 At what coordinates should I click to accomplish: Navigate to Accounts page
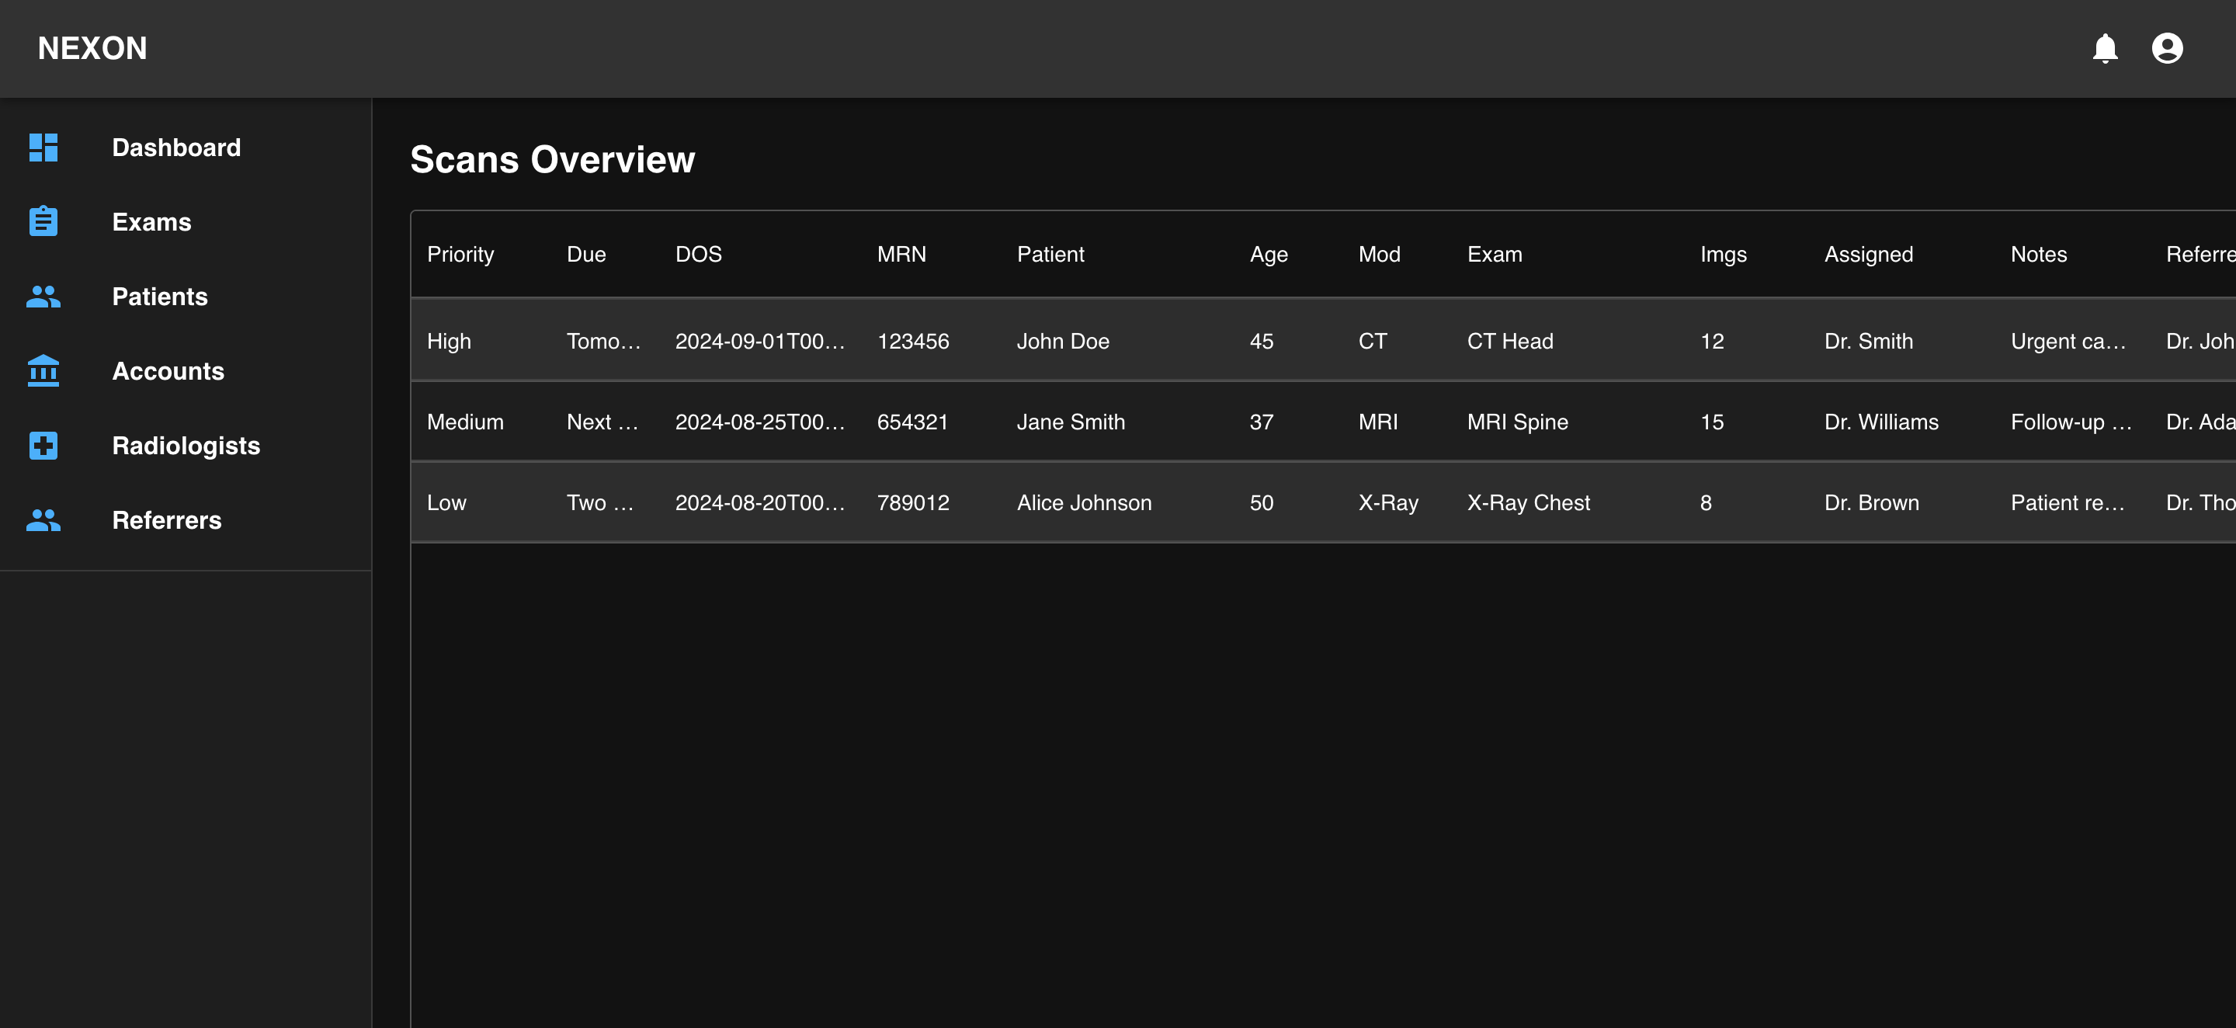[168, 372]
